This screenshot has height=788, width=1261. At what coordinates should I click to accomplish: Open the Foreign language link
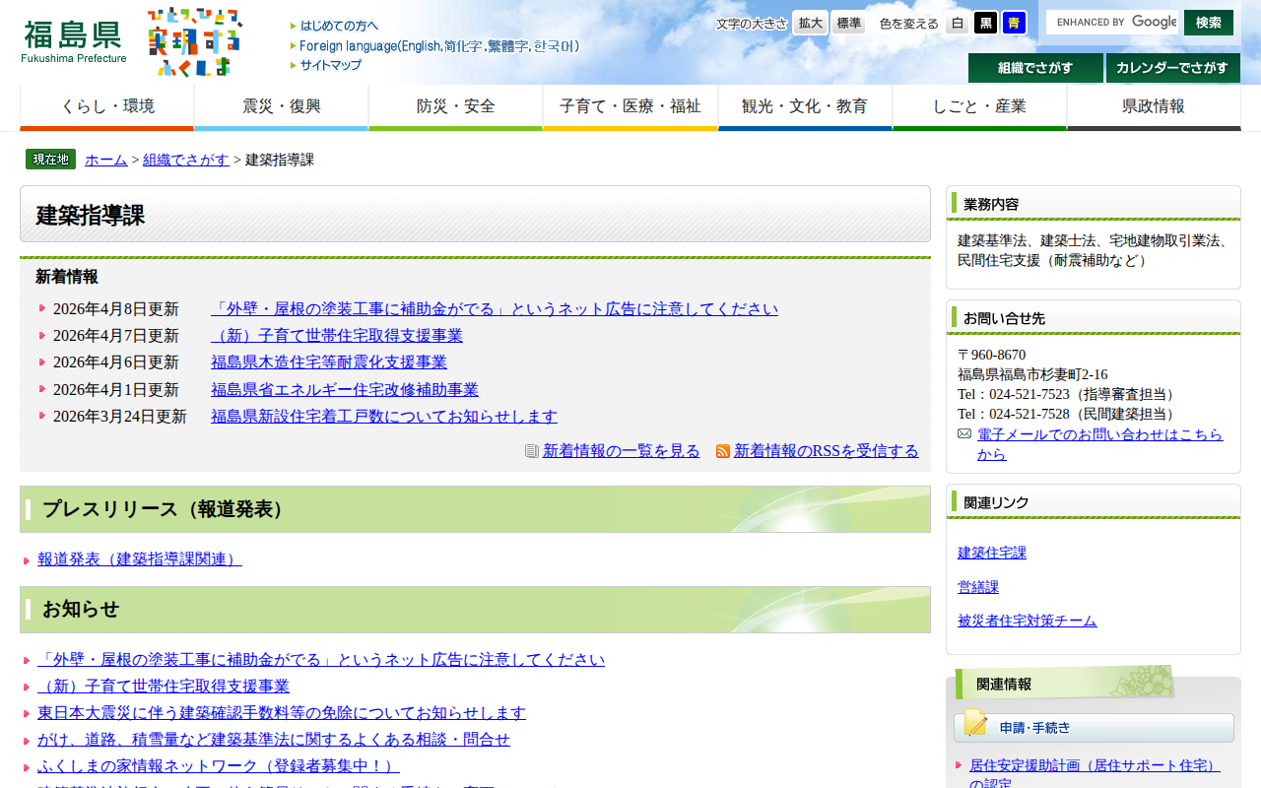(x=434, y=46)
